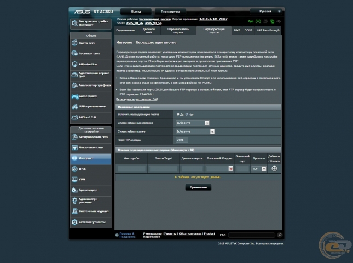Image resolution: width=353 pixels, height=263 pixels.
Task: Open the firmware version link
Action: coord(213,19)
